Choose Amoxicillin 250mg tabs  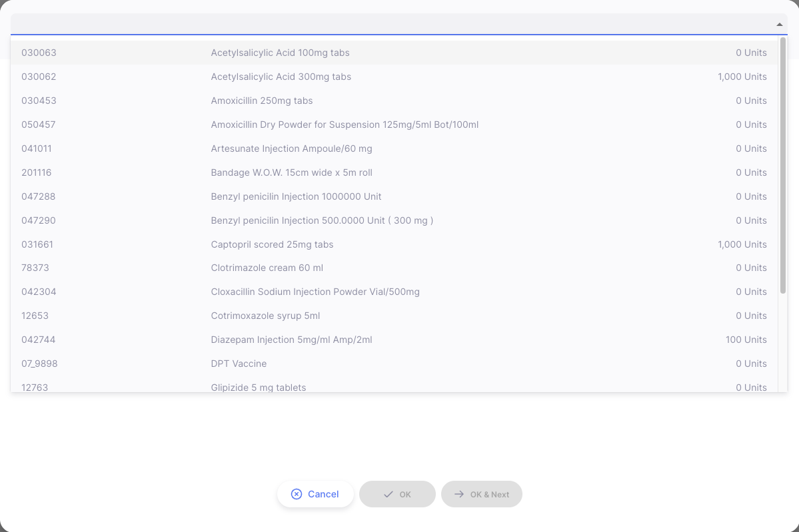pyautogui.click(x=395, y=101)
